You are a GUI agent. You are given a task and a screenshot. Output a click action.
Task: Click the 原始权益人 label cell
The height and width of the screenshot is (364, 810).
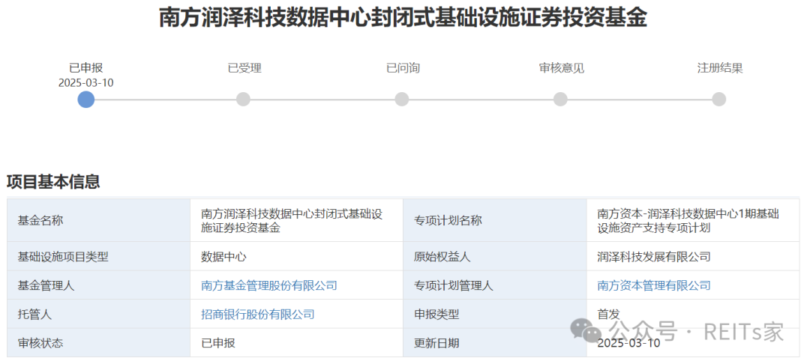495,256
